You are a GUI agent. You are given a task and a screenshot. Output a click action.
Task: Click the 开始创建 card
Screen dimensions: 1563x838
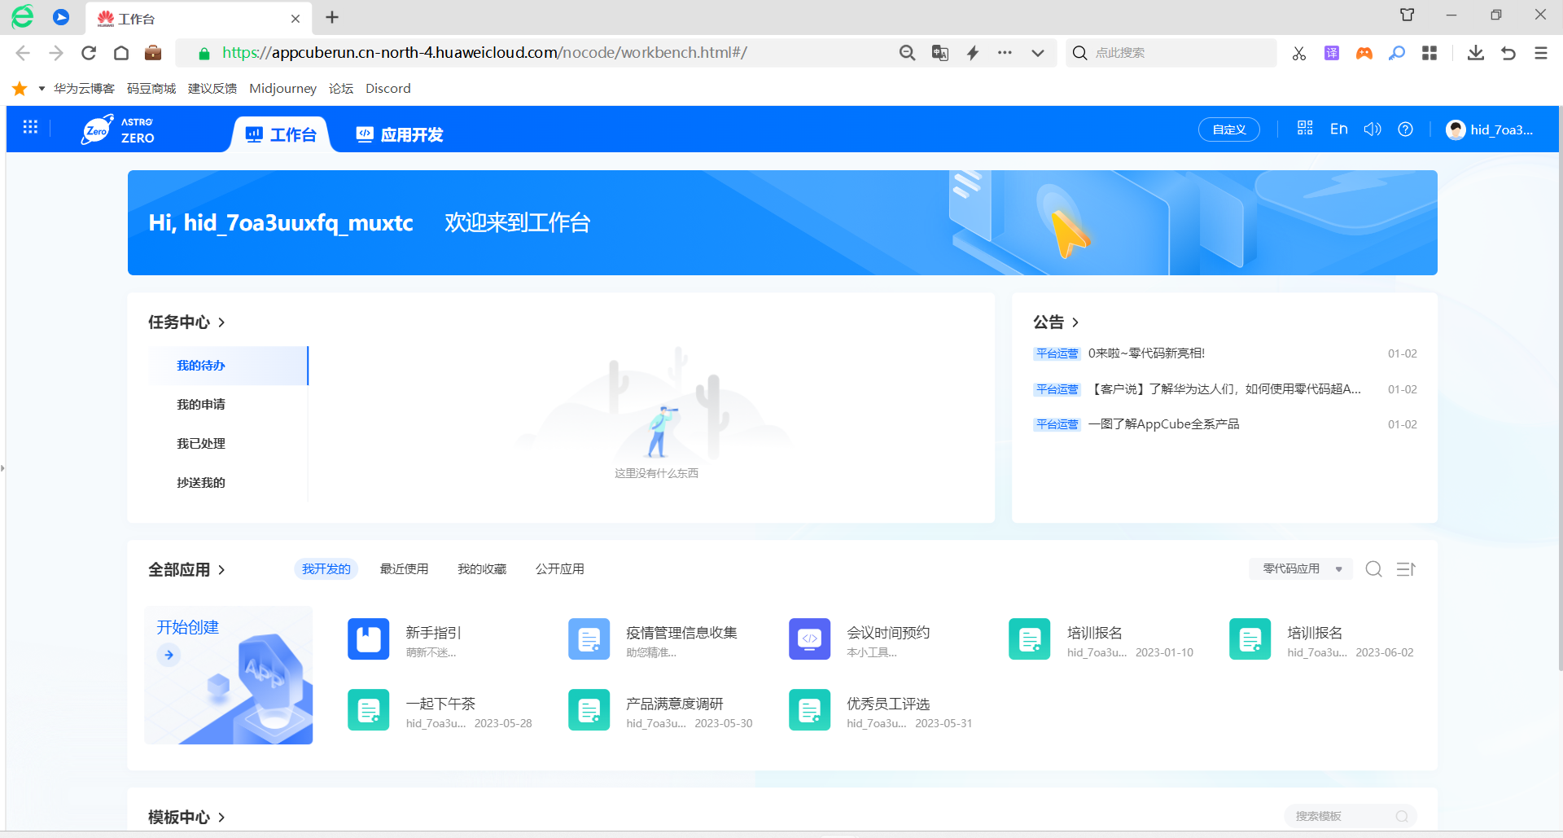click(229, 675)
